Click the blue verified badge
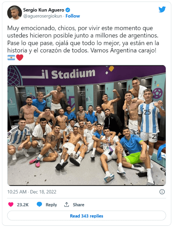 coord(68,10)
